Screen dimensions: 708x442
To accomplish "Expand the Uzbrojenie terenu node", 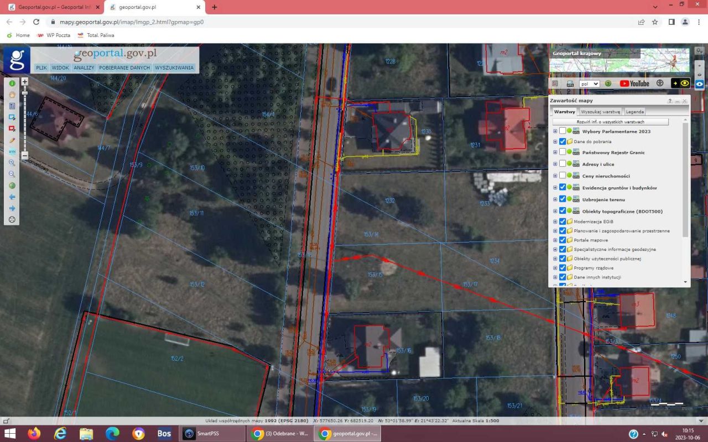I will 555,199.
